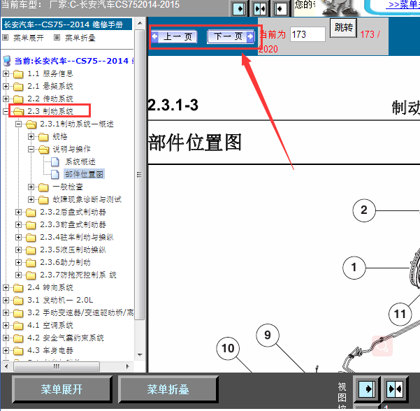Click the 当前:长安汽车--CS75--2014 root node
Viewport: 420px width, 411px height.
74,61
